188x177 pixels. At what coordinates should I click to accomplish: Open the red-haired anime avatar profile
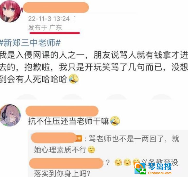pyautogui.click(x=10, y=11)
